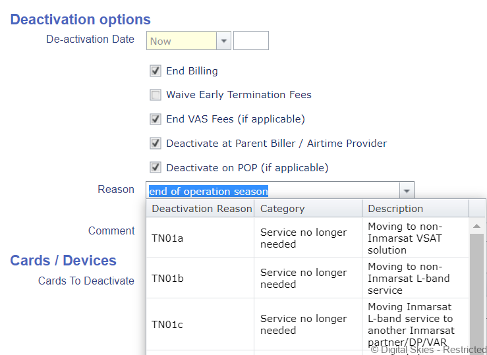Click the Description column header
The width and height of the screenshot is (487, 355).
(415, 209)
